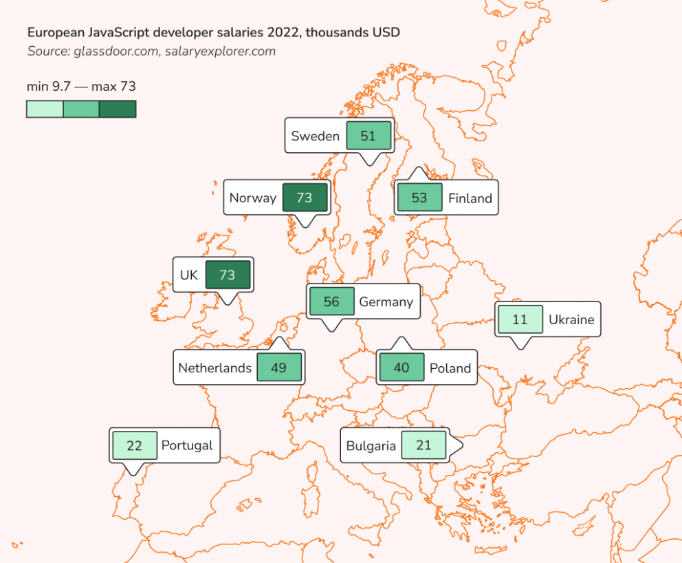Click the lightest green legend swatch
This screenshot has height=563, width=682.
click(45, 109)
